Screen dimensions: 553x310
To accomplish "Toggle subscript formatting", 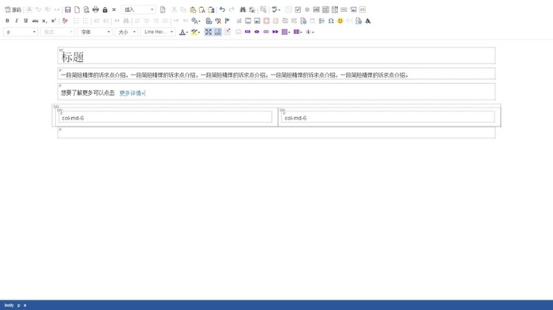I will coord(44,21).
